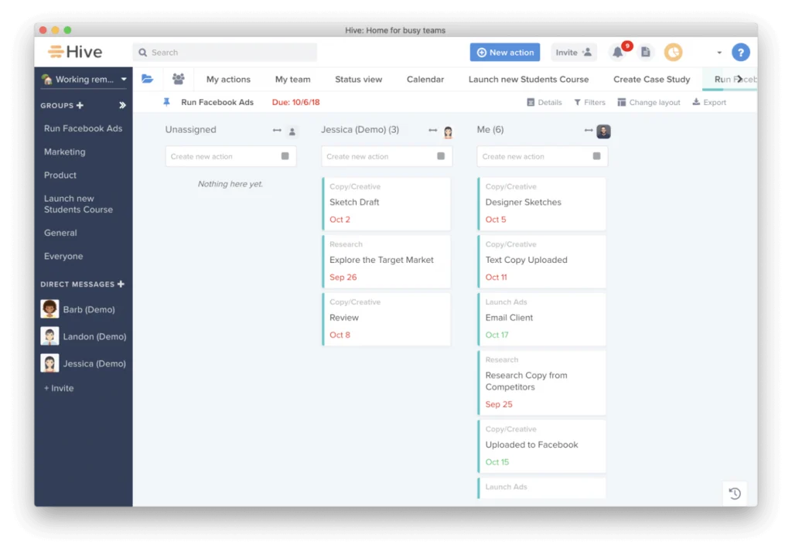Click the notifications bell icon
This screenshot has height=552, width=792.
(618, 53)
